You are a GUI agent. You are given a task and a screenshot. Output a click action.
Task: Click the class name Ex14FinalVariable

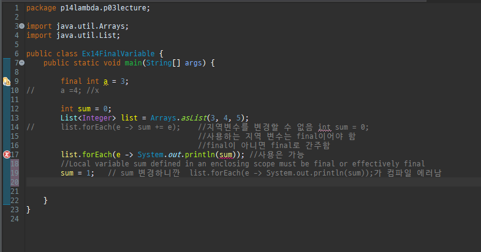click(x=118, y=54)
